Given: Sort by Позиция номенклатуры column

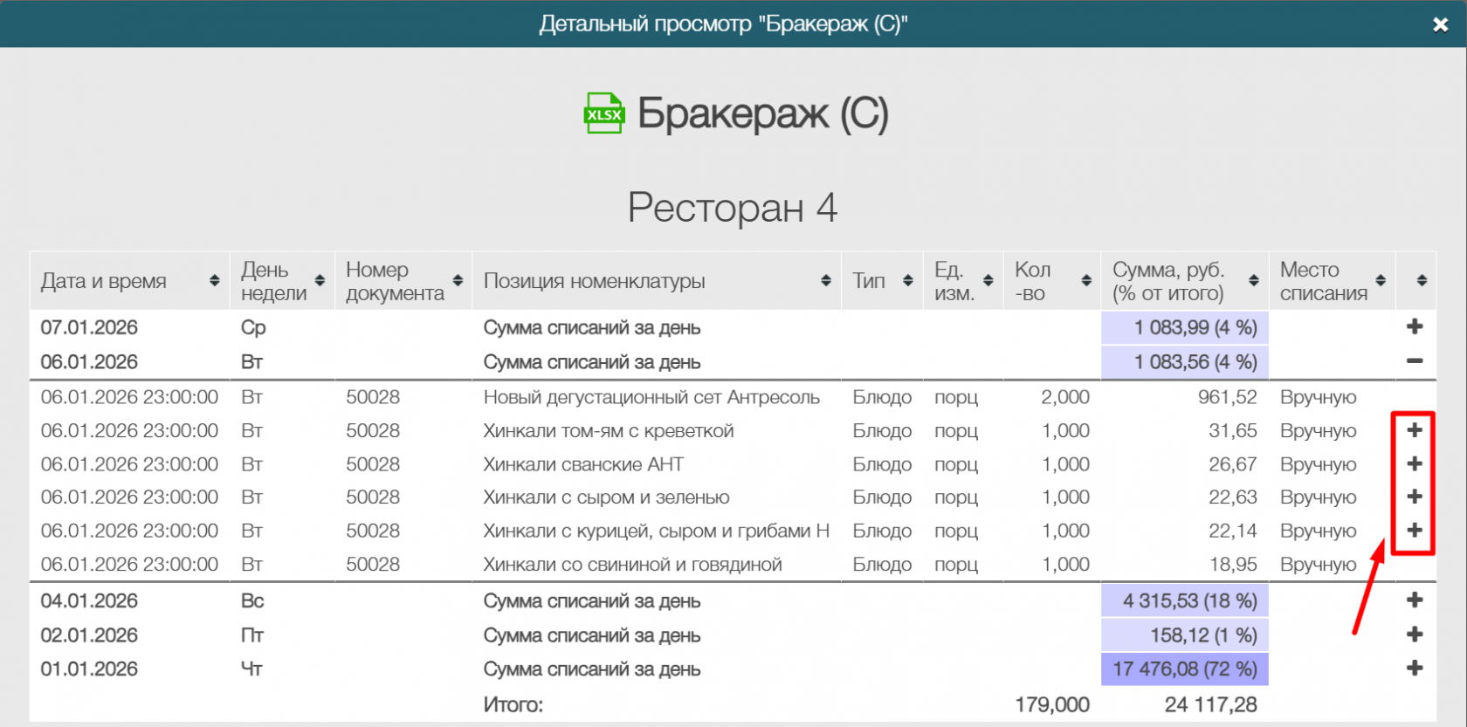Looking at the screenshot, I should click(x=826, y=281).
